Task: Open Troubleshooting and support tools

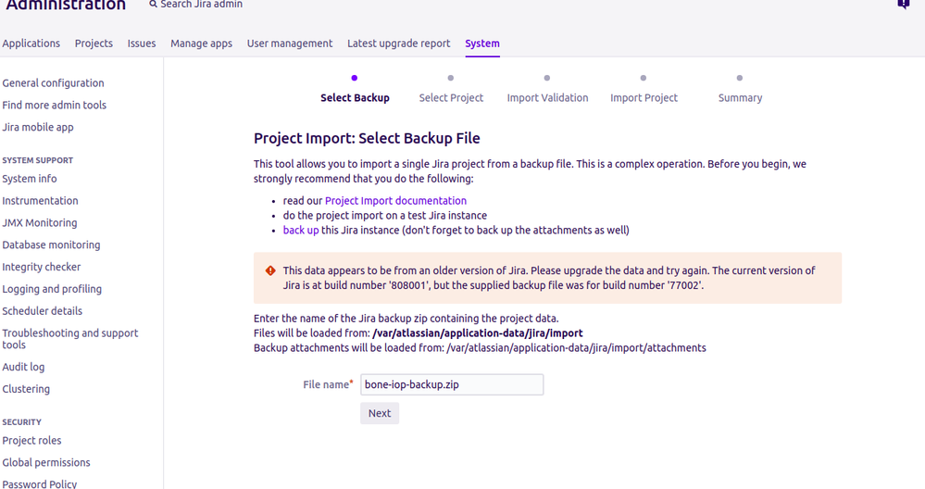Action: pyautogui.click(x=70, y=339)
